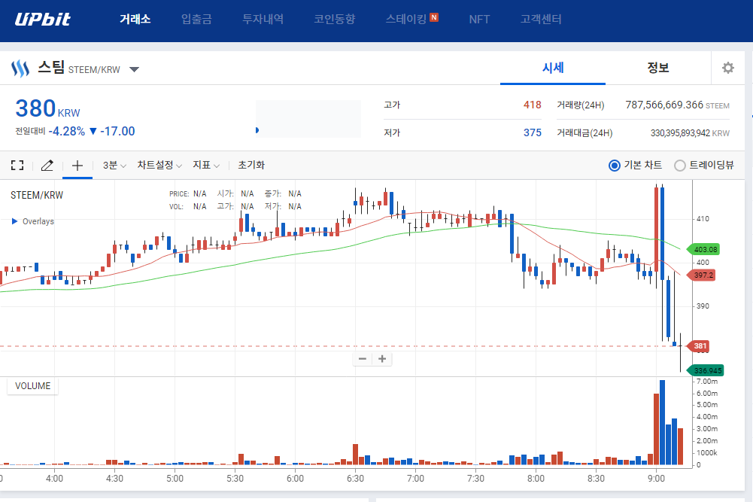Click the 7.00m volume axis label
753x502 pixels.
[707, 382]
